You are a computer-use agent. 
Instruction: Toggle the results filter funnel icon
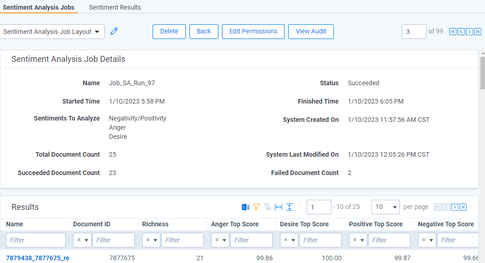point(256,207)
